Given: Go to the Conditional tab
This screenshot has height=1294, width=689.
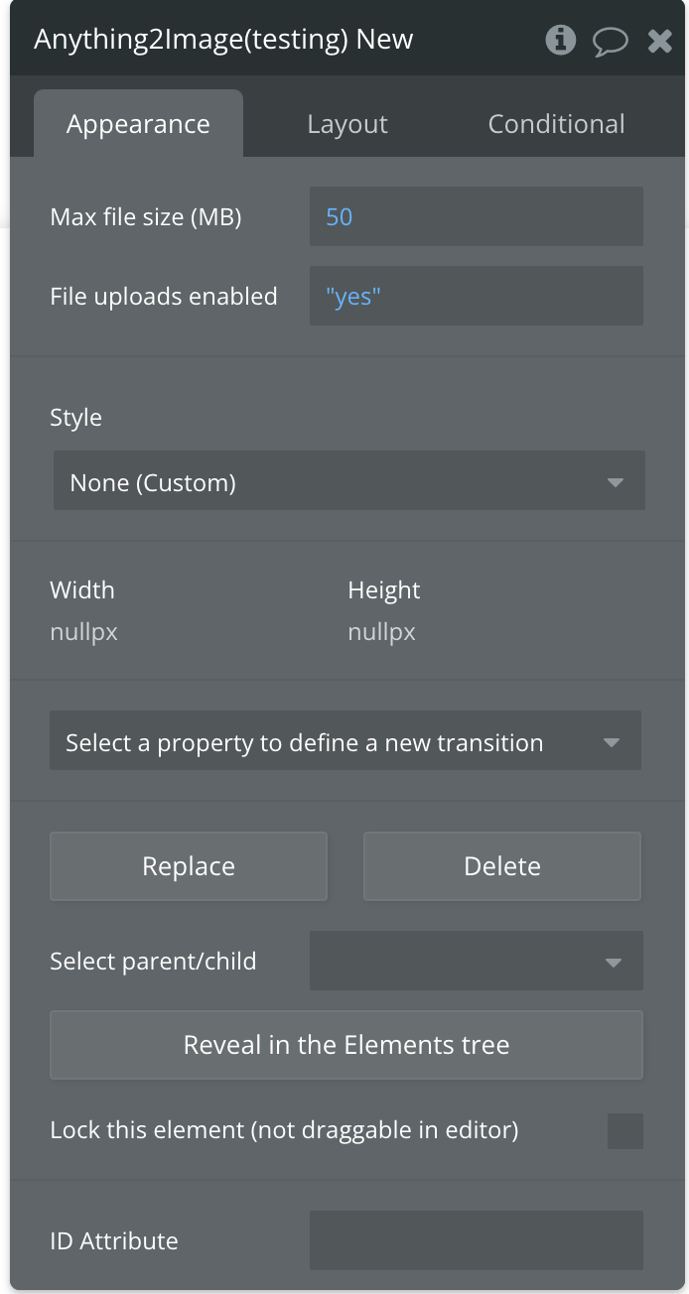Looking at the screenshot, I should coord(556,124).
